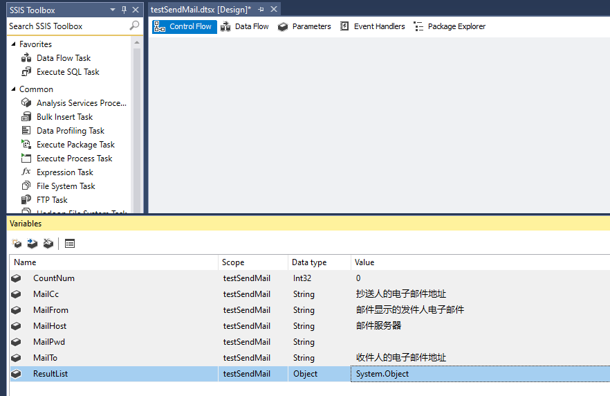Click the MailHost variable icon
The height and width of the screenshot is (396, 610).
(16, 326)
